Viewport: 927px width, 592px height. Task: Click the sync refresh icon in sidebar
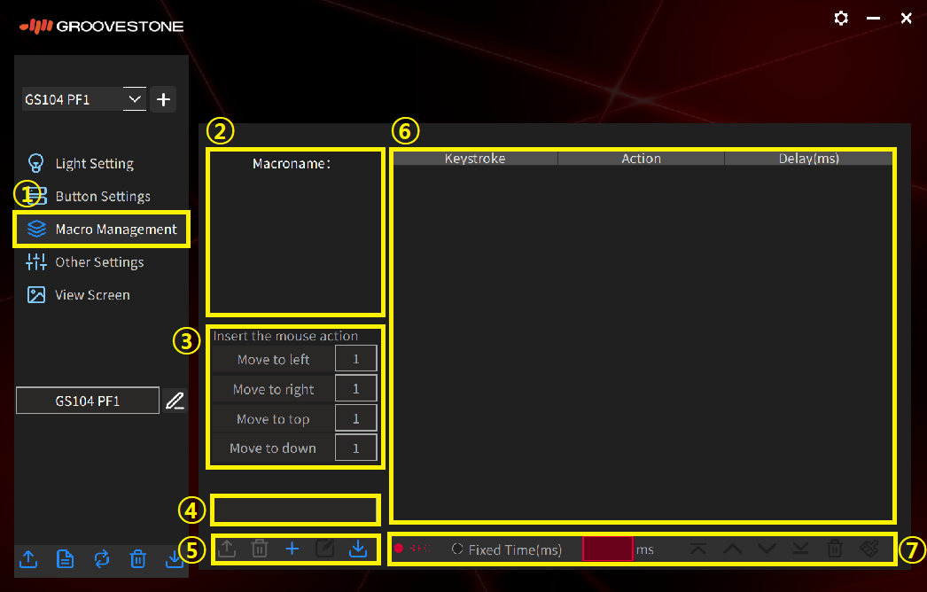point(101,558)
